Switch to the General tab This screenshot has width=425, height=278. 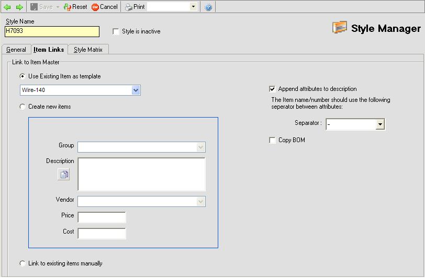[16, 50]
